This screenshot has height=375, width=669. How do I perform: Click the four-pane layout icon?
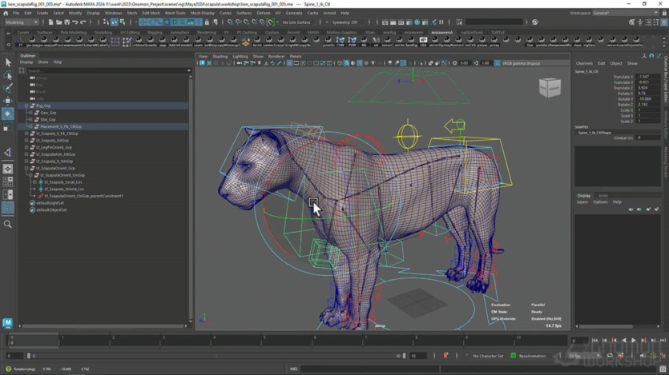(8, 182)
